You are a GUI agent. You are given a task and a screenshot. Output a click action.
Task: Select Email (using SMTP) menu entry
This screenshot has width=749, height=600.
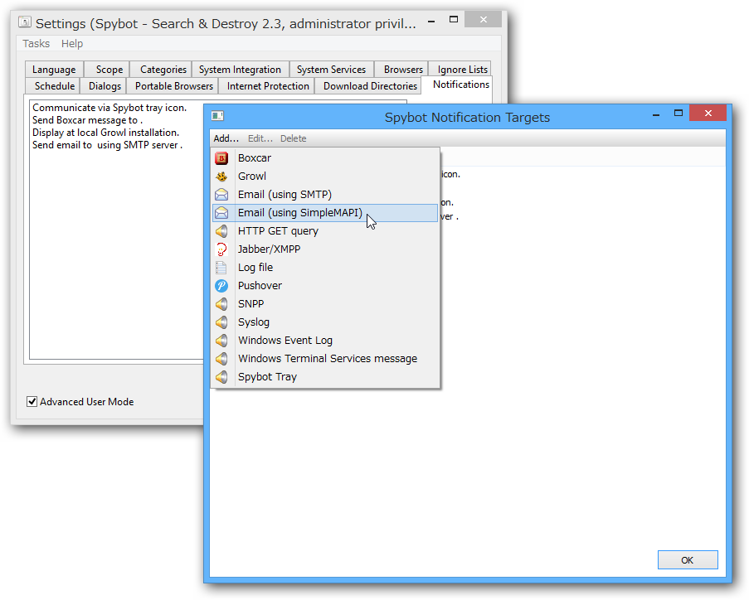coord(325,194)
